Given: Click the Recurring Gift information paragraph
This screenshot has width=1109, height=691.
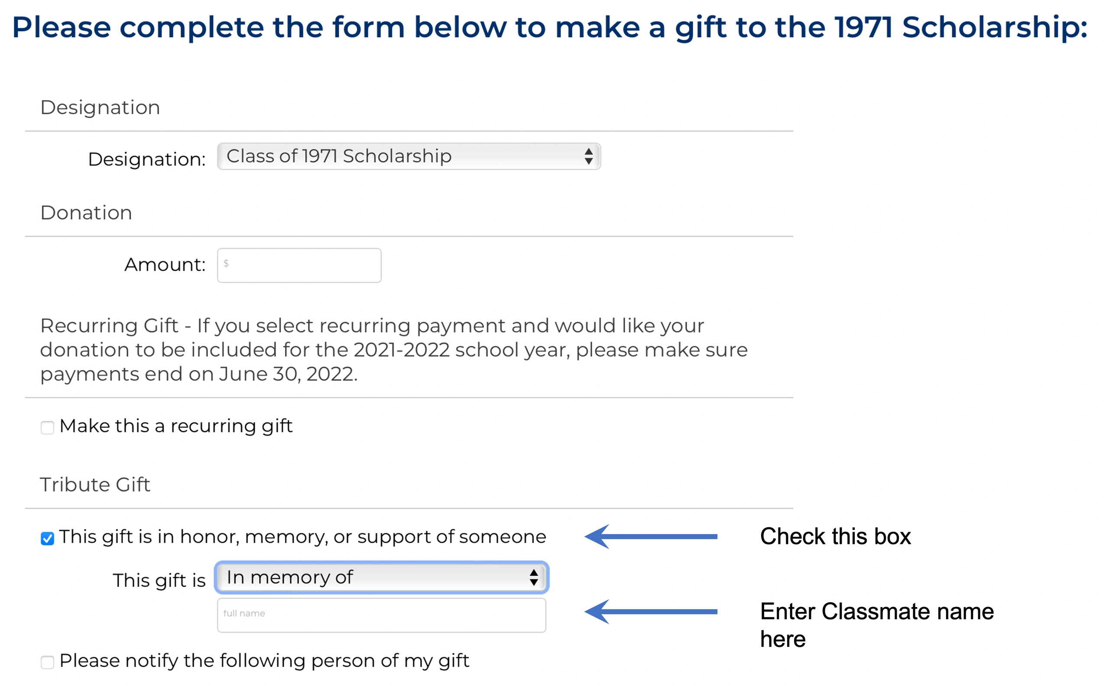Looking at the screenshot, I should click(x=393, y=350).
